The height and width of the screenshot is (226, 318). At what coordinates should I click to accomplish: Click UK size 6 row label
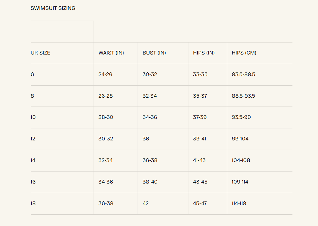(32, 74)
